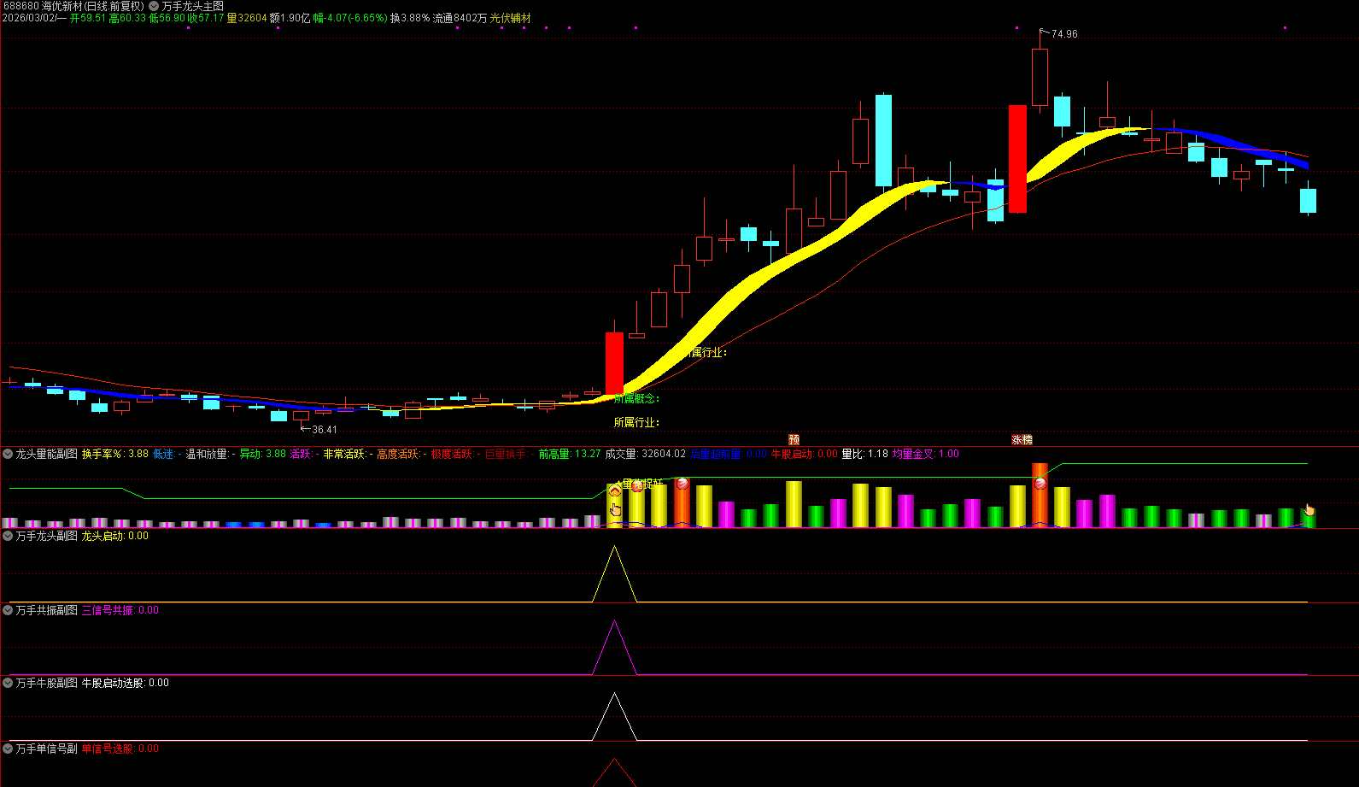This screenshot has width=1359, height=787.
Task: Select the 74.96 high price marker
Action: (1063, 34)
